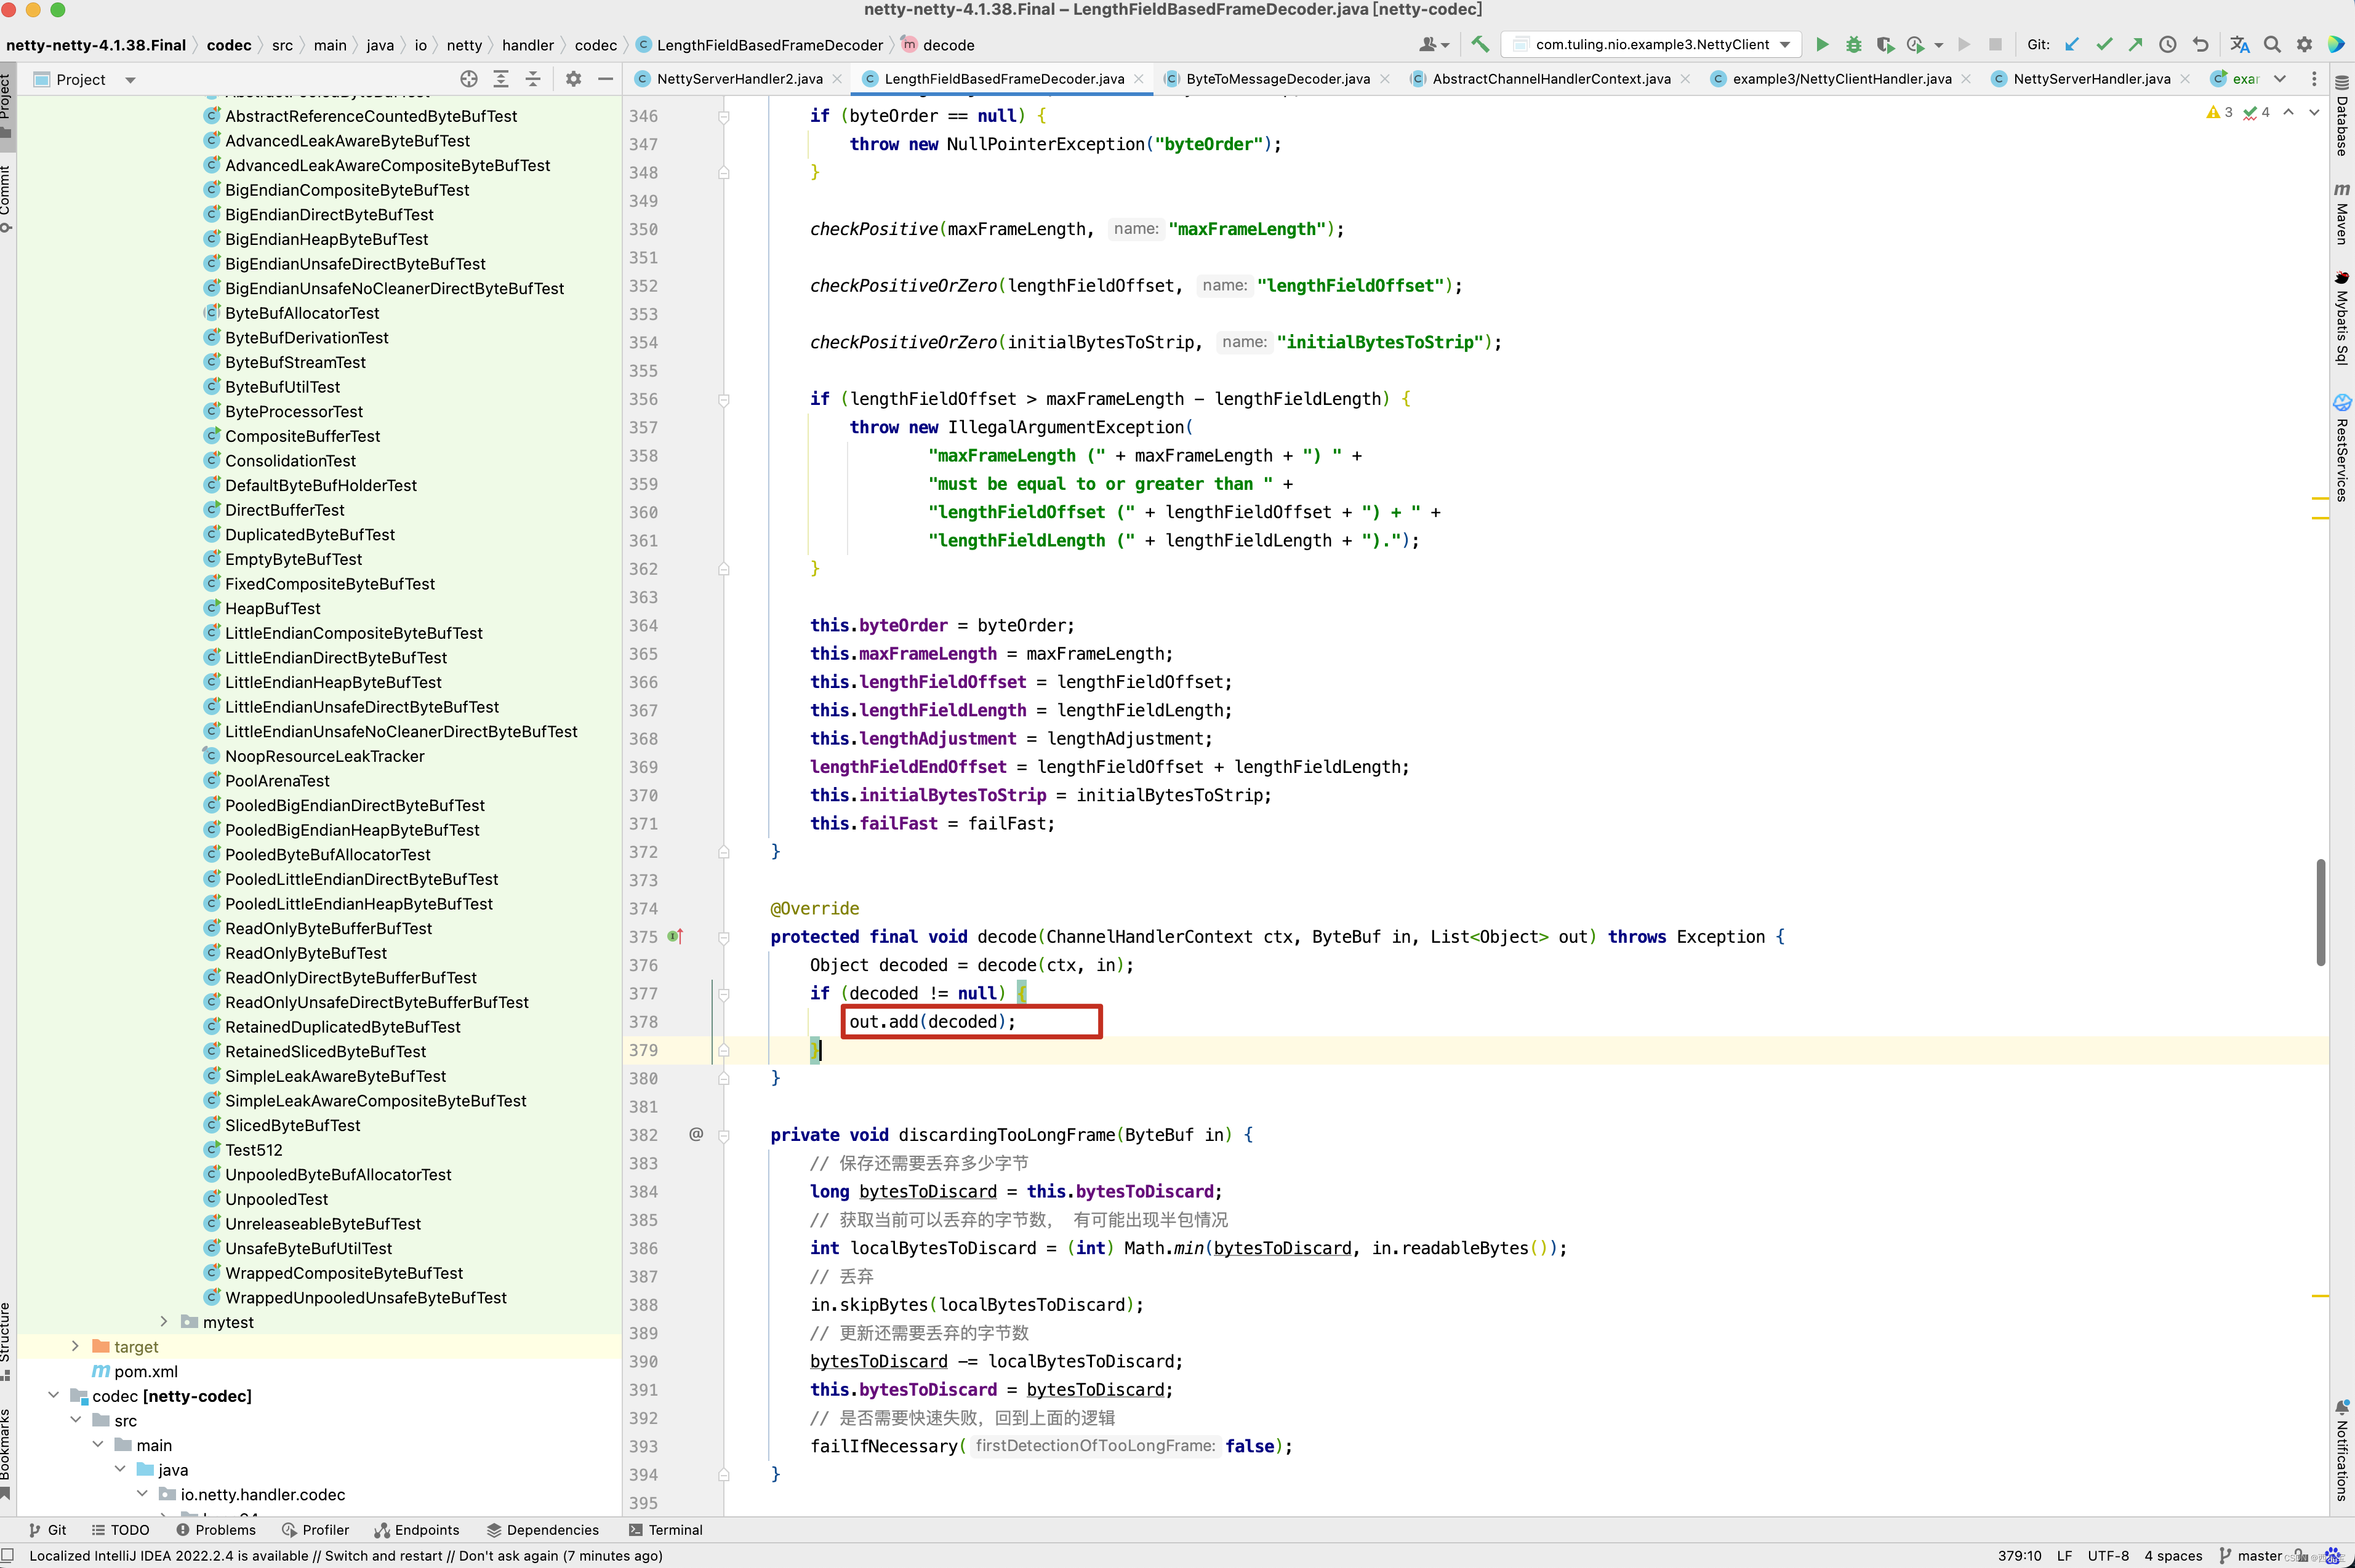The image size is (2355, 1568).
Task: Toggle Terminal tool window at the bottom
Action: 665,1530
